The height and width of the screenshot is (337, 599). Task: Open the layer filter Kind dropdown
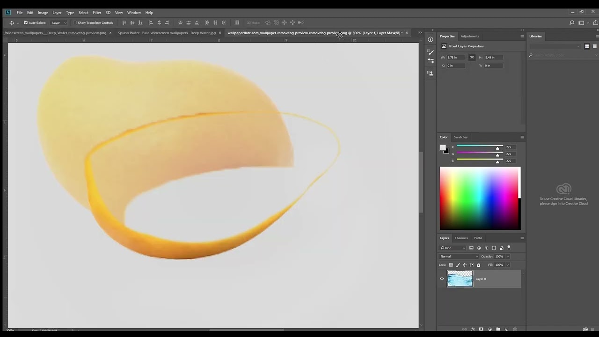click(453, 248)
